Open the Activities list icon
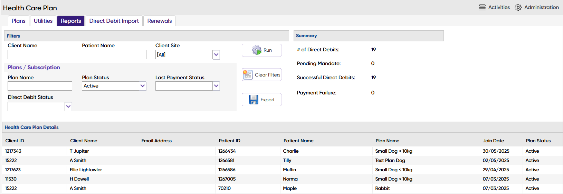The width and height of the screenshot is (563, 194). tap(482, 7)
